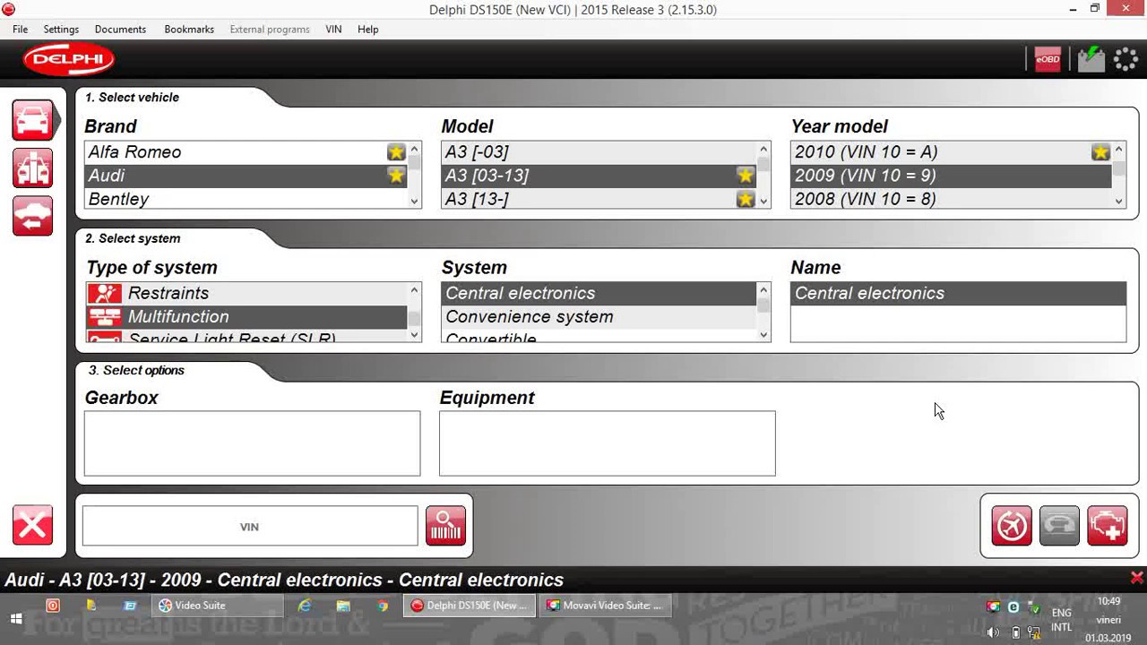Click the Delphi logo

69,60
